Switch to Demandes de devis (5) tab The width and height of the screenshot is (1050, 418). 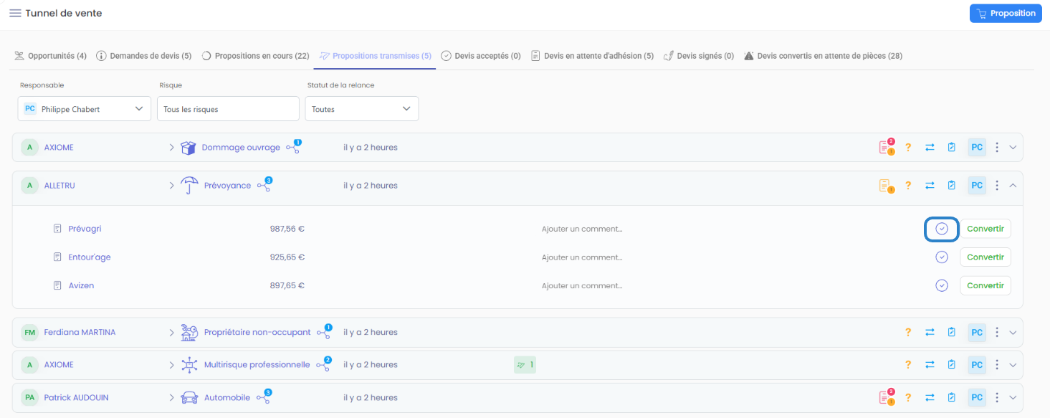click(143, 56)
